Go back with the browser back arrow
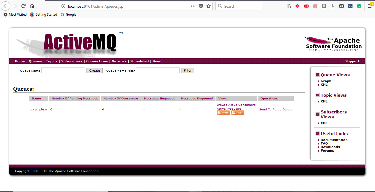The width and height of the screenshot is (375, 192). click(x=6, y=6)
